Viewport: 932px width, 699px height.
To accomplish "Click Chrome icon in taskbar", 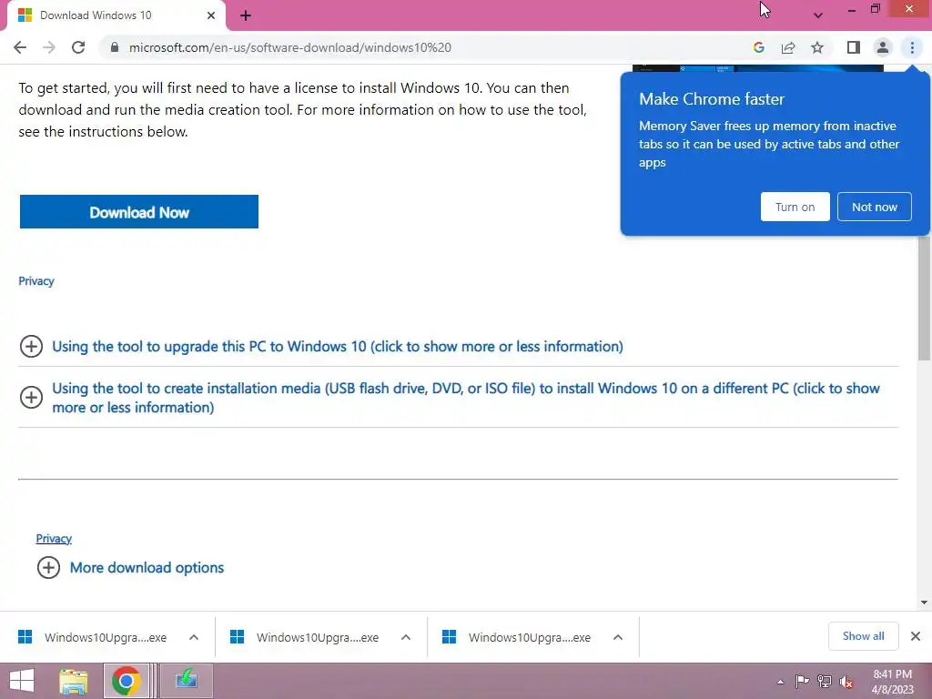I will coord(126,681).
